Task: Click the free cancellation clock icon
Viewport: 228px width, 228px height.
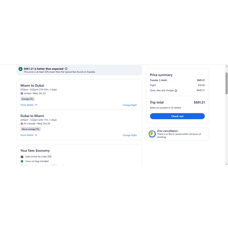Action: 152,134
